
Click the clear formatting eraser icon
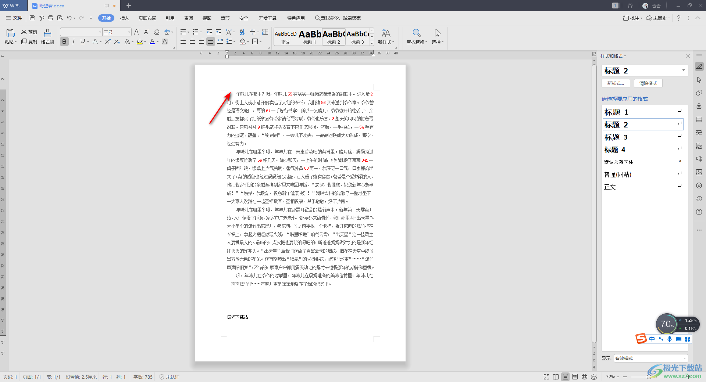click(x=156, y=32)
